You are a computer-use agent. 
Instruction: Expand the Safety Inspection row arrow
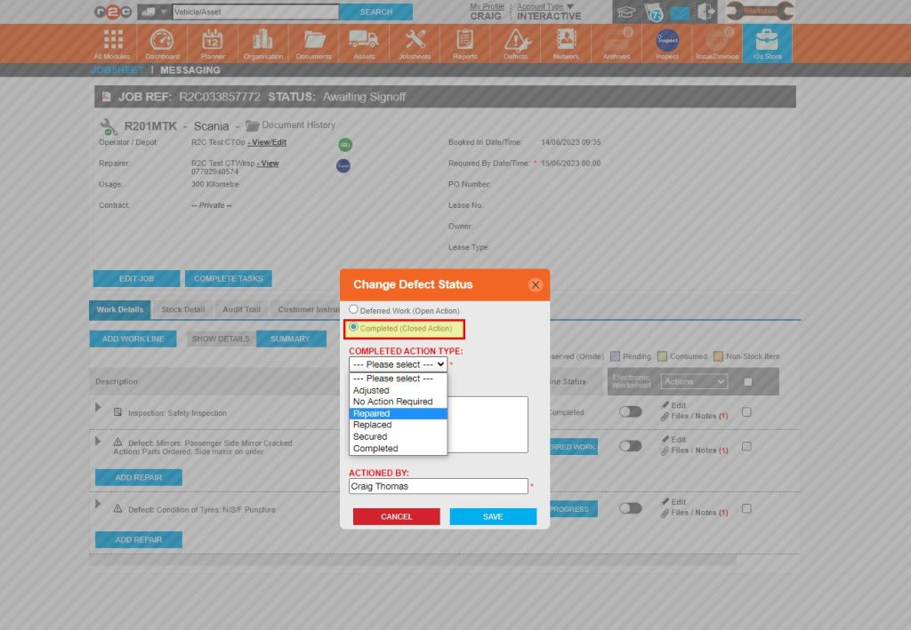pos(99,407)
